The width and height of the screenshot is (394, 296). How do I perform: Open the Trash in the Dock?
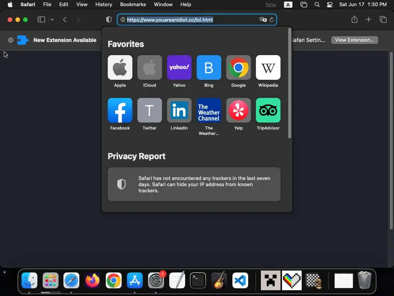[365, 280]
